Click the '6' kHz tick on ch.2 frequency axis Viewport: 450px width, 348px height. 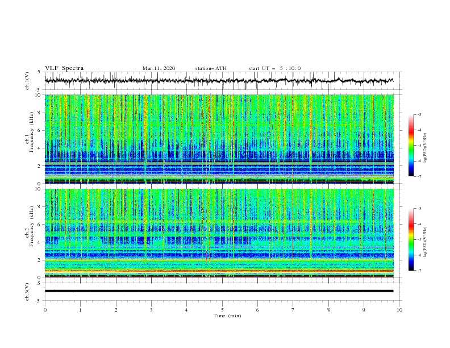[x=39, y=225]
